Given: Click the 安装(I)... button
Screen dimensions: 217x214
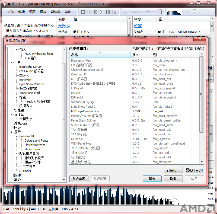Looking at the screenshot, I should point(173,170).
